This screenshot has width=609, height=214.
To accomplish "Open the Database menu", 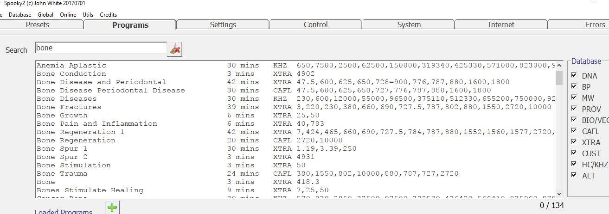I will (20, 15).
